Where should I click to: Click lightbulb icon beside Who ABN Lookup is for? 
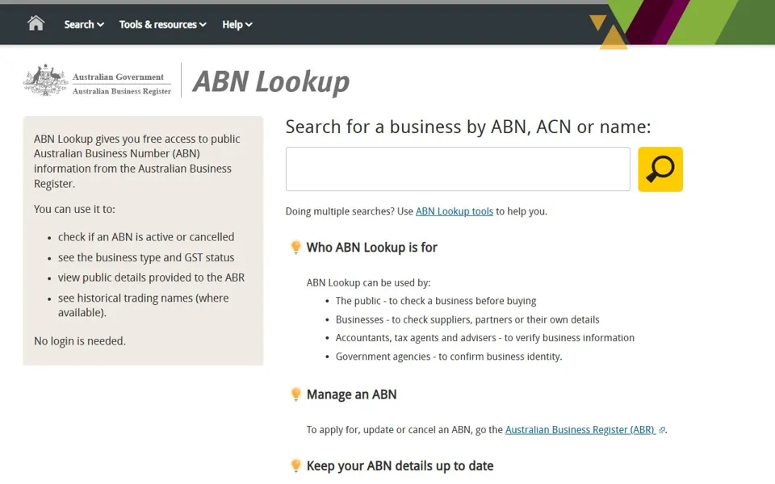pyautogui.click(x=295, y=247)
